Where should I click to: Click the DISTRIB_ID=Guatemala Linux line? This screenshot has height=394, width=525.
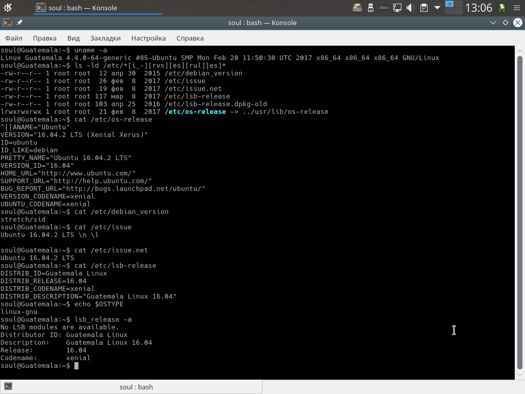coord(53,273)
